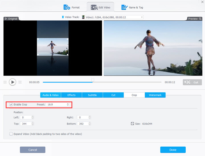Click the Format tab icon
The width and height of the screenshot is (205, 156).
click(67, 7)
